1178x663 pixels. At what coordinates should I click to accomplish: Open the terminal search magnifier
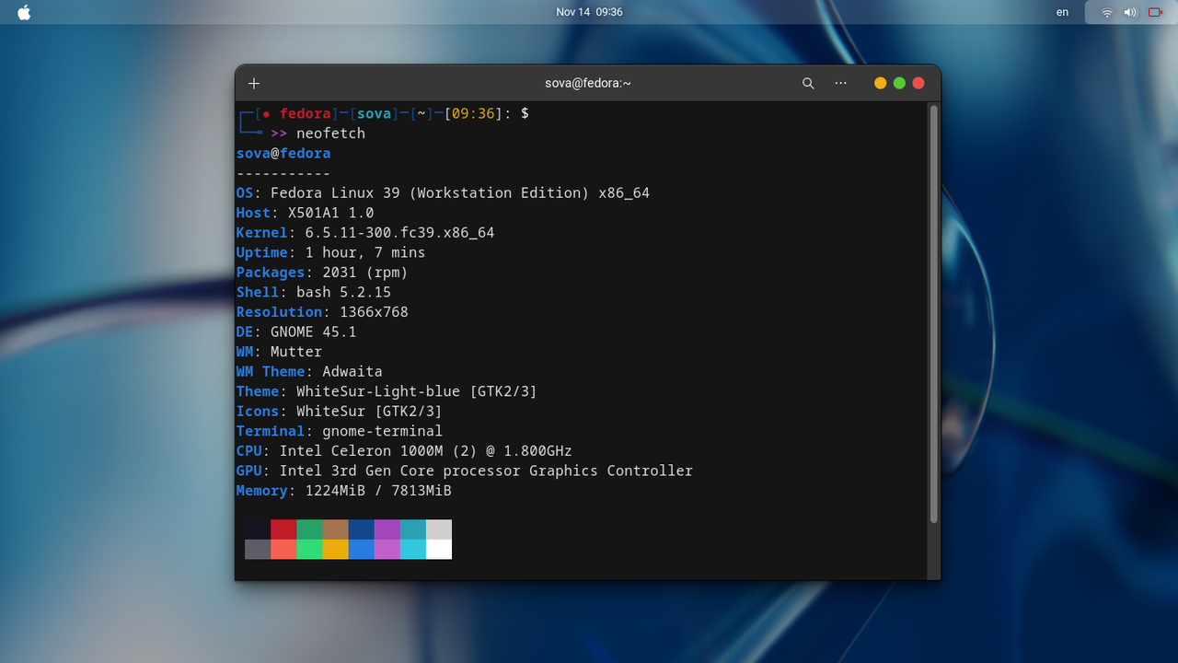coord(808,83)
